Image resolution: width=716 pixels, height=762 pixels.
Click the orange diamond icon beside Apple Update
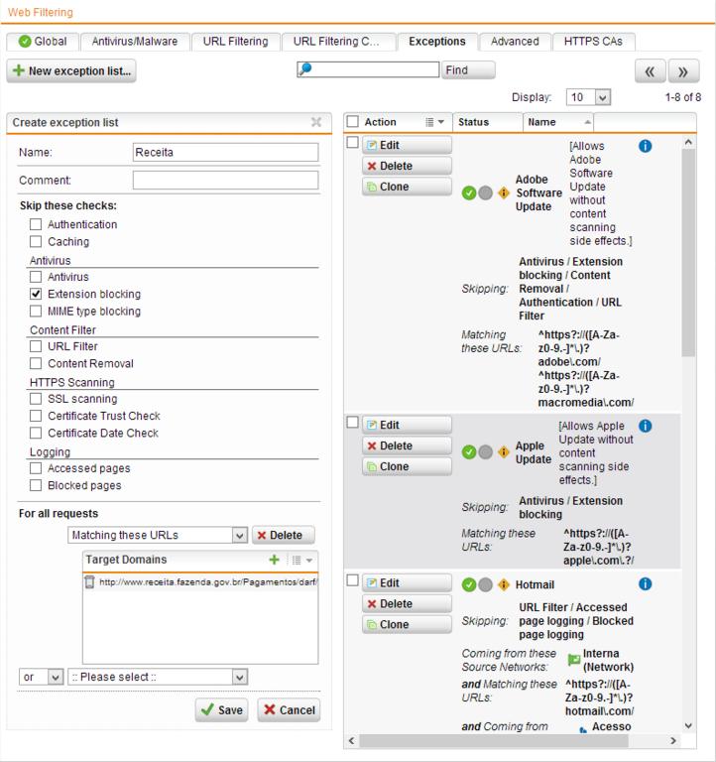504,452
